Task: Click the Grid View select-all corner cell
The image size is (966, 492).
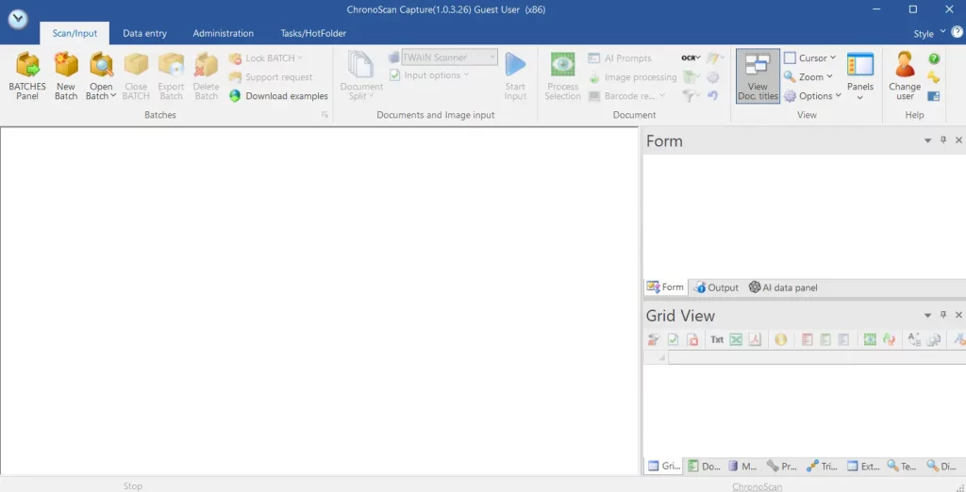Action: coord(657,357)
